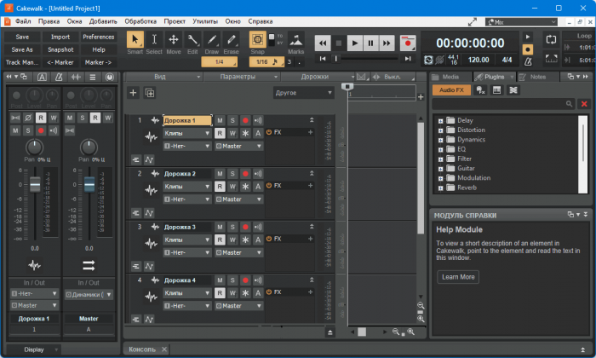596x358 pixels.
Task: Open the Другое dropdown
Action: (x=303, y=92)
